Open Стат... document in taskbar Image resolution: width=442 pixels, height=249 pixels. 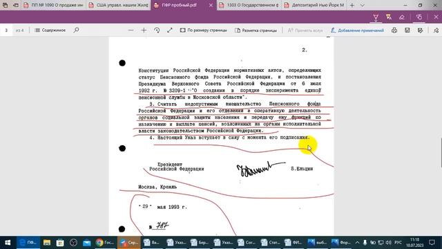[269, 243]
